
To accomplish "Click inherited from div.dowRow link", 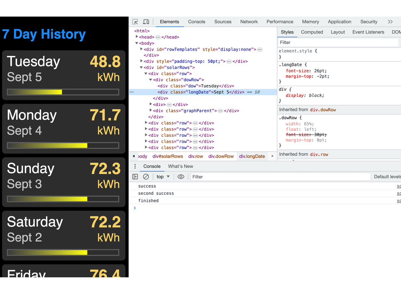I will coord(323,110).
